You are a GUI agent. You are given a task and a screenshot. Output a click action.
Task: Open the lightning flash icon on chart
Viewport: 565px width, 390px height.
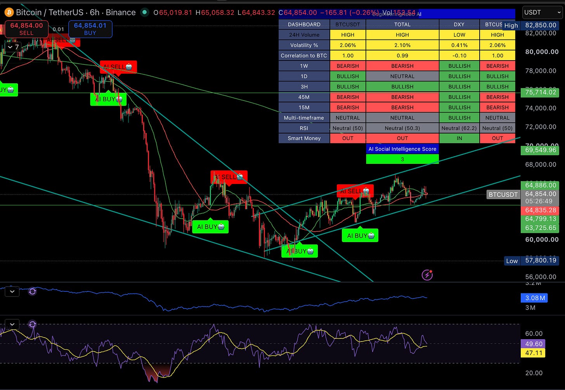[427, 275]
